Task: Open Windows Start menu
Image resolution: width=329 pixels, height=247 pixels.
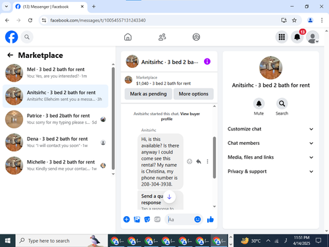Action: pyautogui.click(x=8, y=240)
